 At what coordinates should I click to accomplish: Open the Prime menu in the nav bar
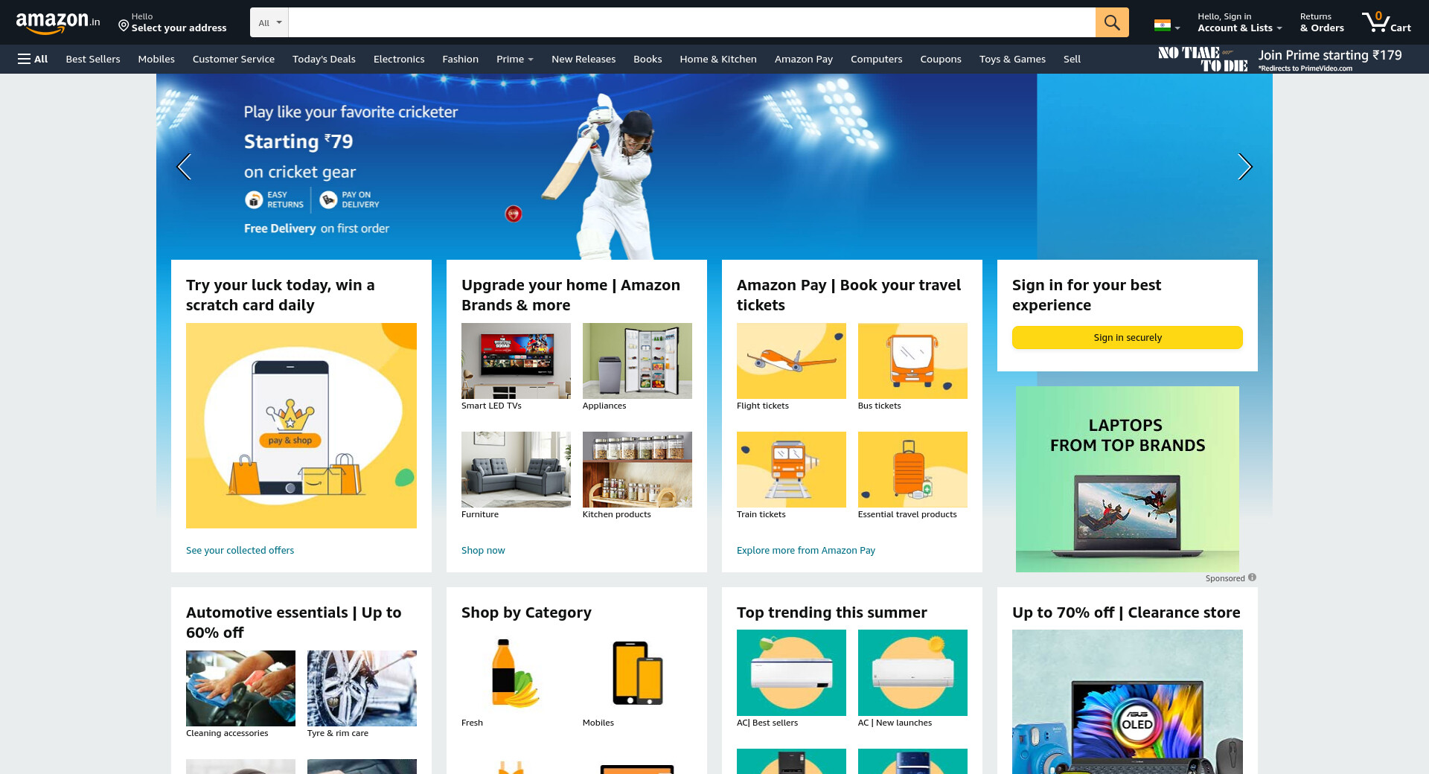tap(514, 59)
